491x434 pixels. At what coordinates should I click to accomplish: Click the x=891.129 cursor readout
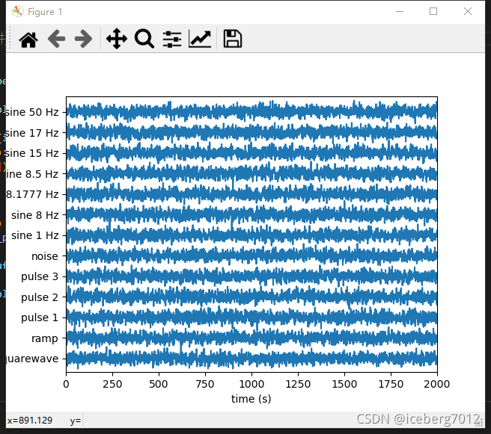tap(30, 421)
